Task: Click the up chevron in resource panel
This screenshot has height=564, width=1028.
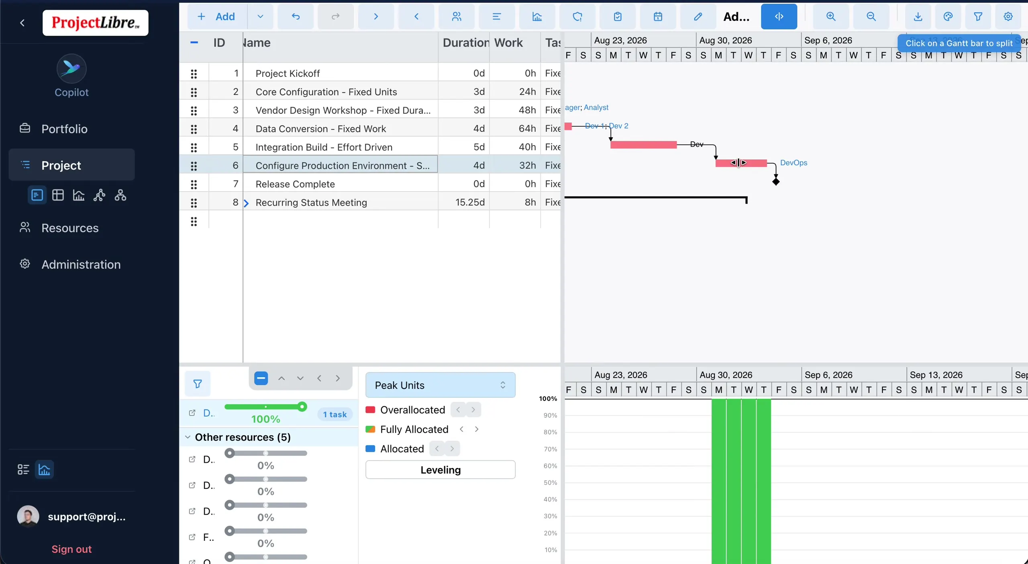Action: [x=281, y=378]
